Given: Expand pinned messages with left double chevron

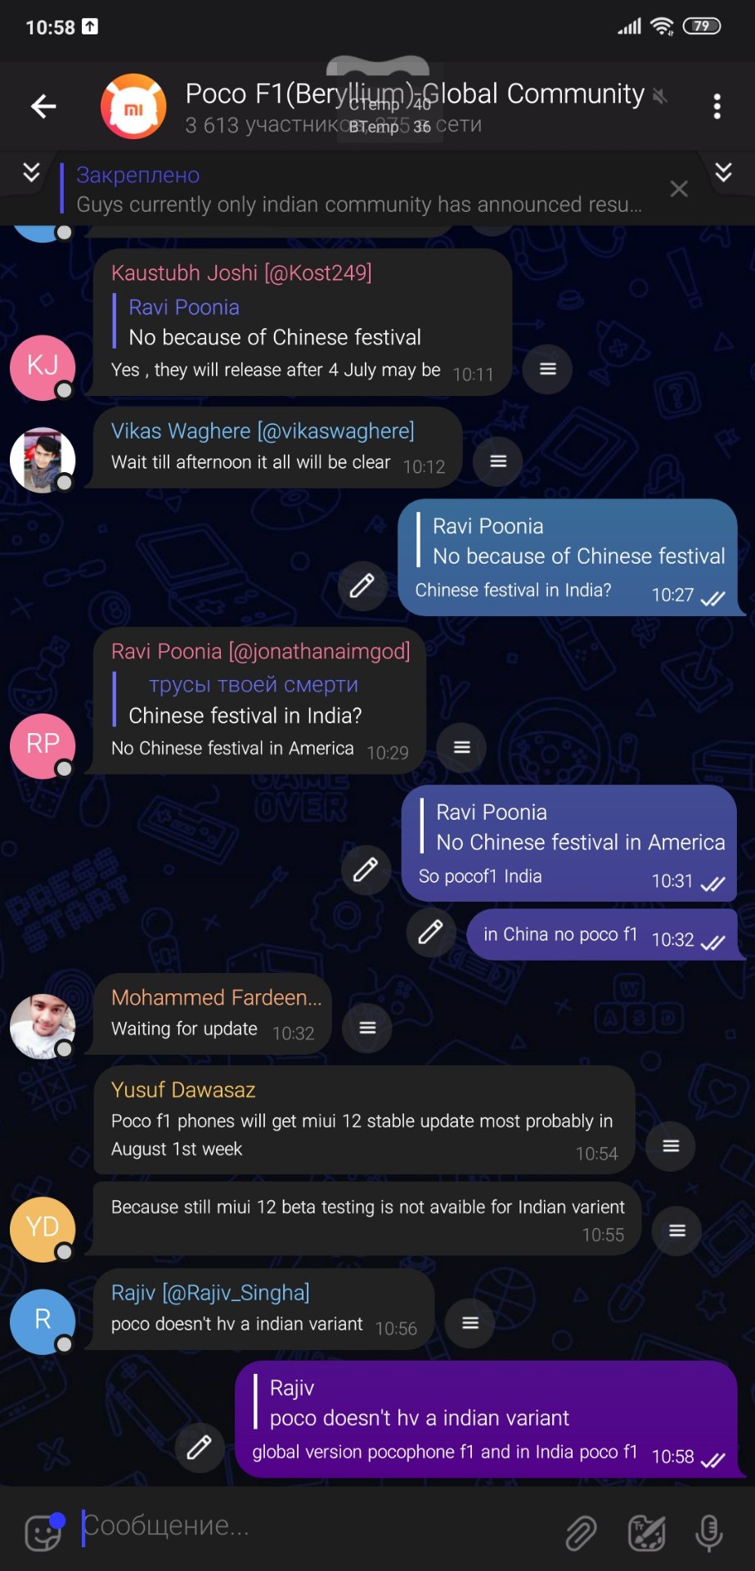Looking at the screenshot, I should pos(31,172).
